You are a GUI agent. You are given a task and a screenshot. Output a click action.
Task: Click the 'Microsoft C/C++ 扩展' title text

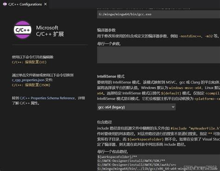pos(50,31)
